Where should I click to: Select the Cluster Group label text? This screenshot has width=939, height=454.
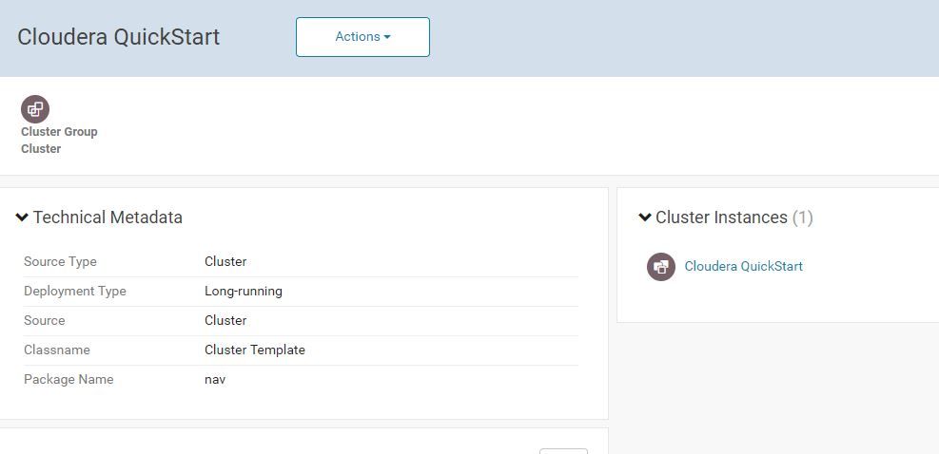point(59,132)
